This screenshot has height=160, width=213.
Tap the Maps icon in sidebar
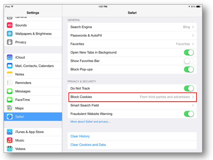[10, 108]
